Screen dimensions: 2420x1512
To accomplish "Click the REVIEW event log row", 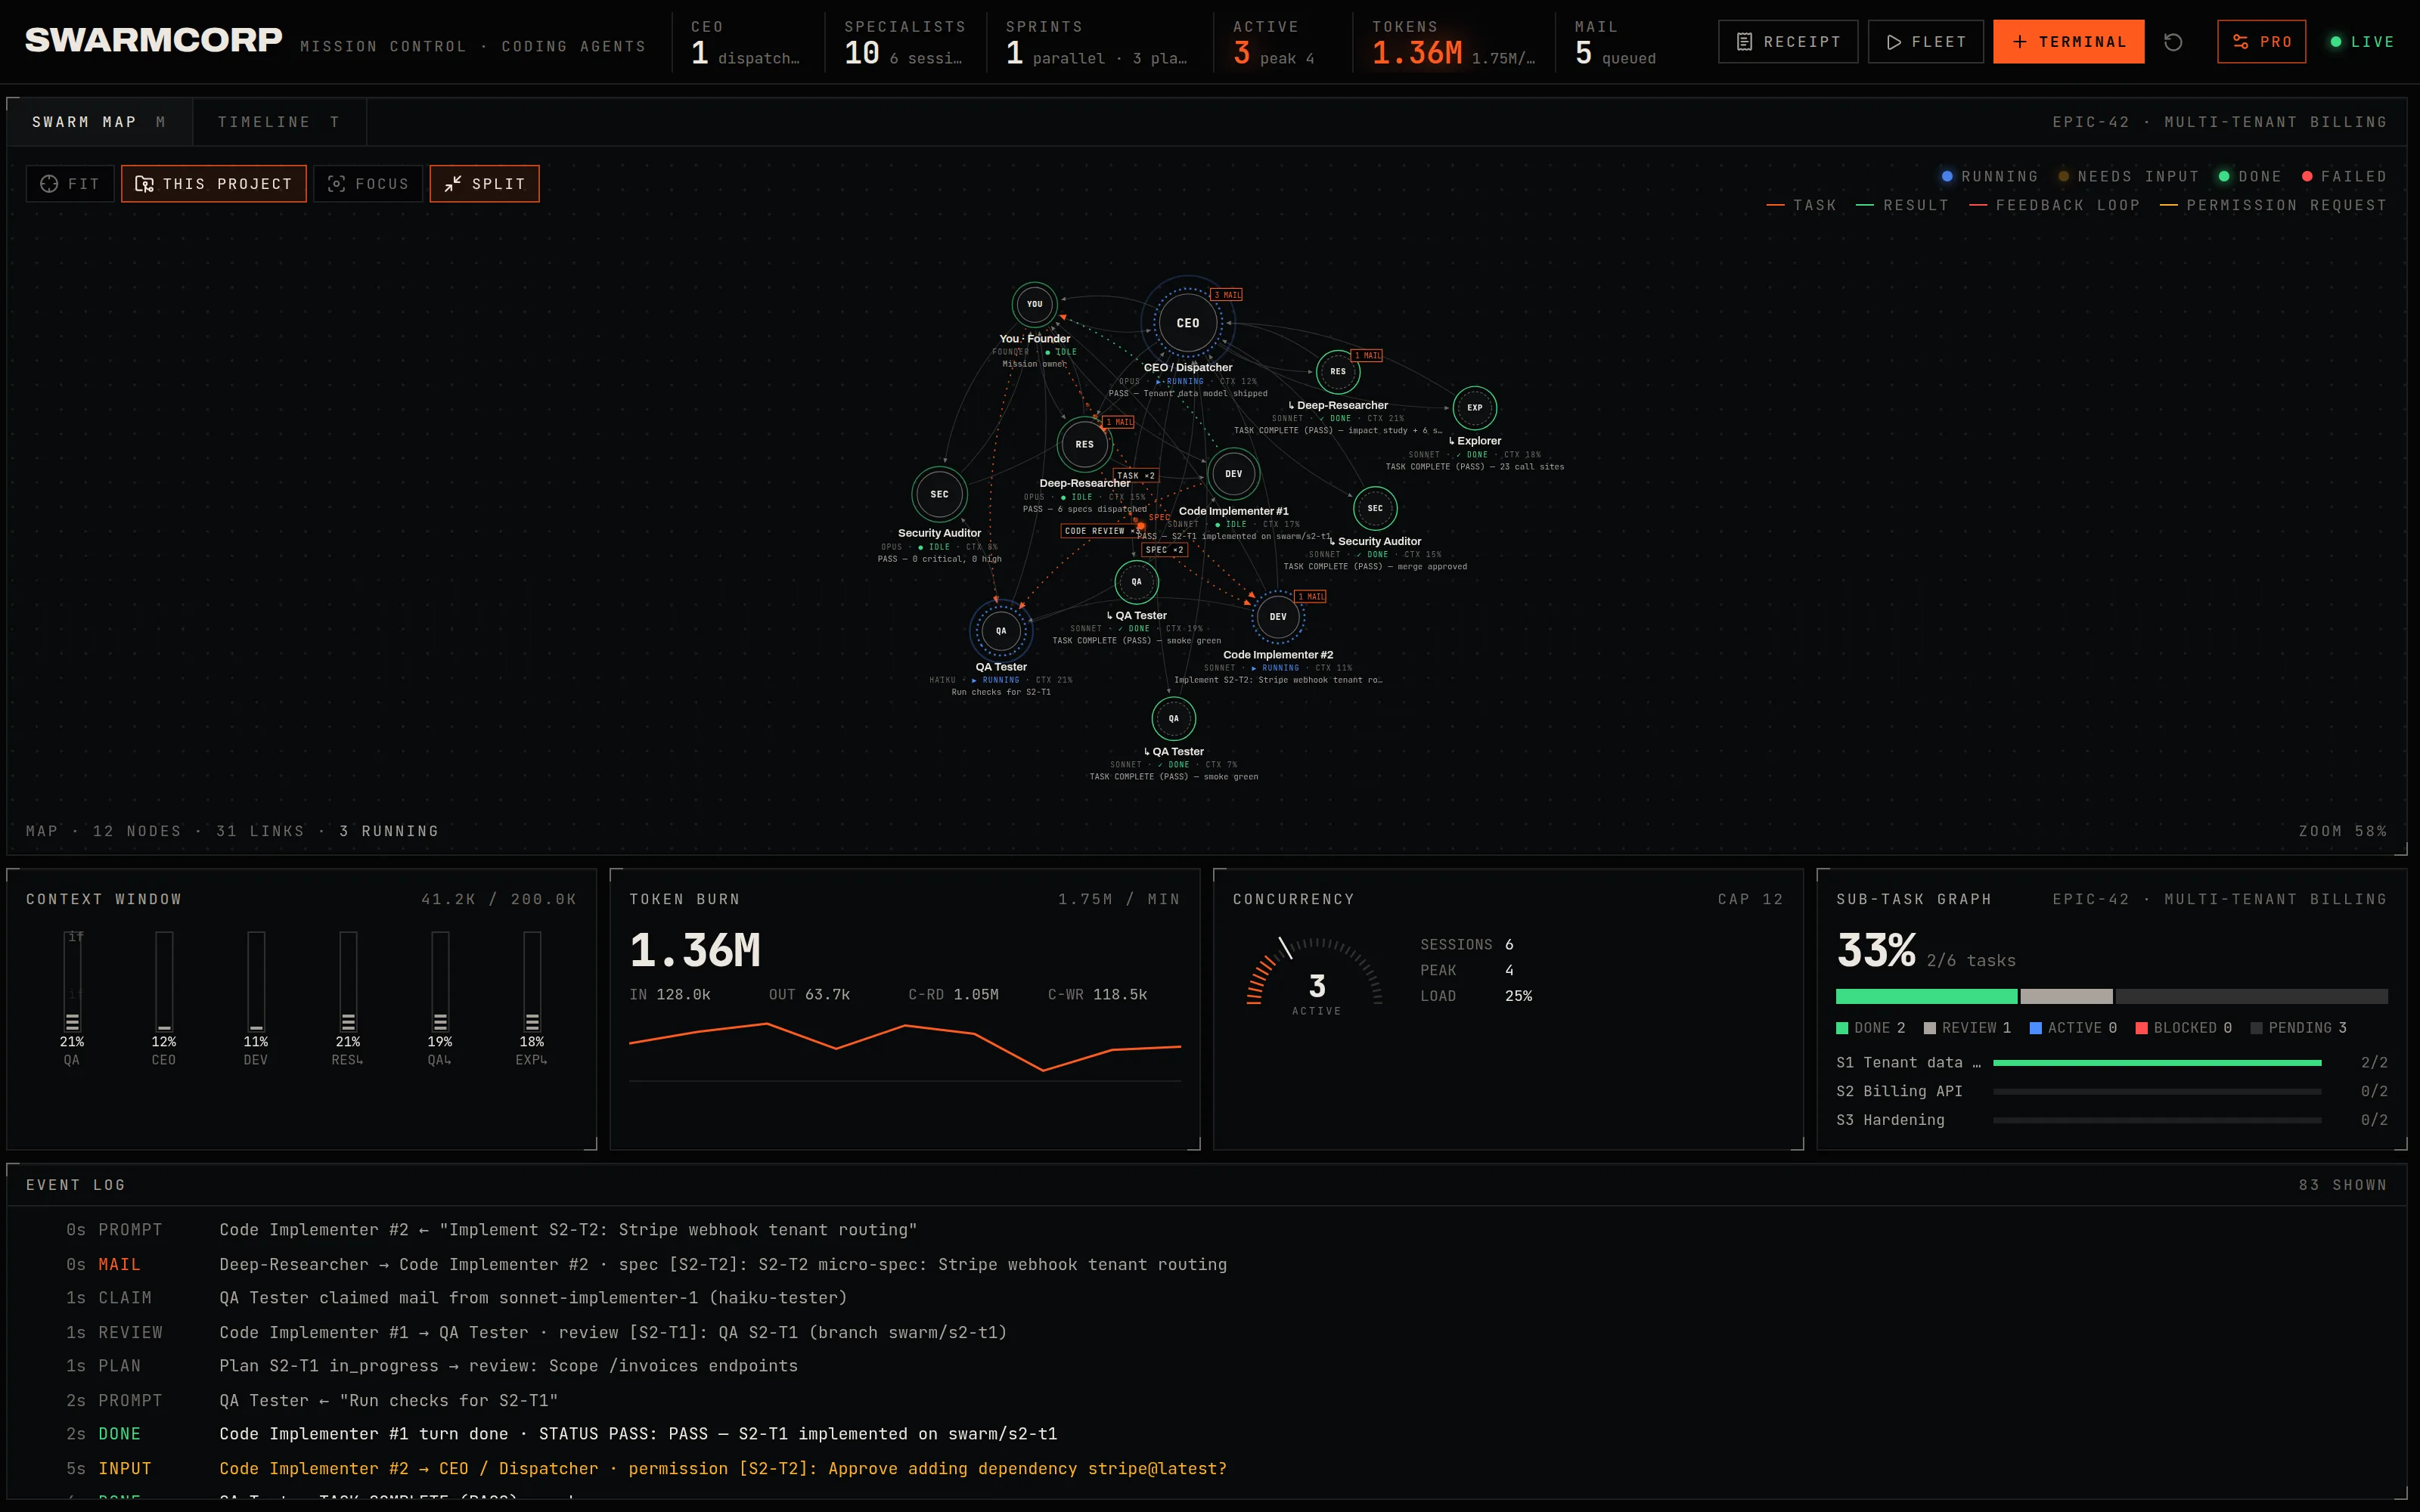I will pyautogui.click(x=1206, y=1333).
